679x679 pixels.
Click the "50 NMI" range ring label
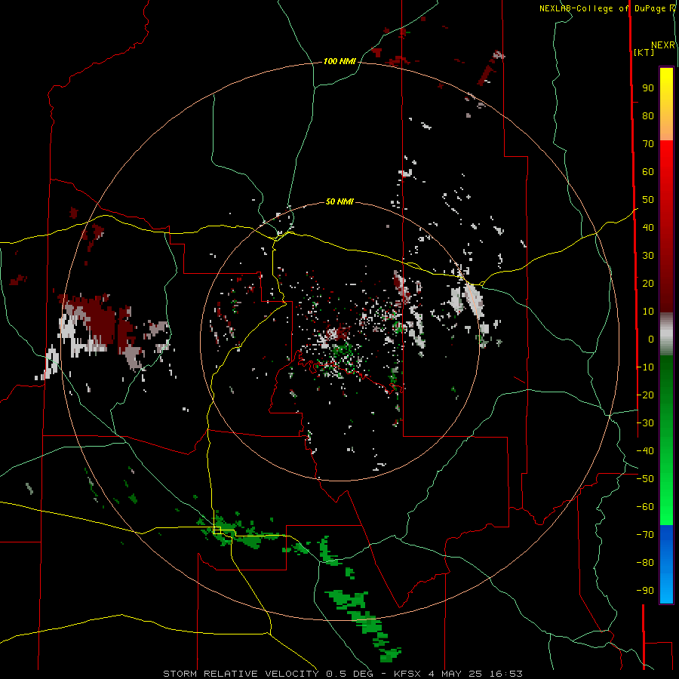pos(339,201)
